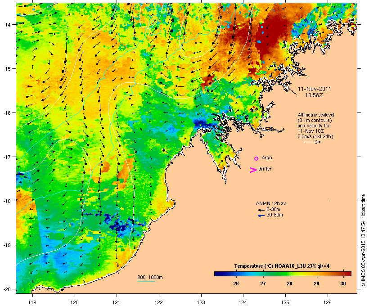Viewport: 369px width, 306px height.
Task: Click the date 11-Nov-2011 label
Action: (x=315, y=89)
